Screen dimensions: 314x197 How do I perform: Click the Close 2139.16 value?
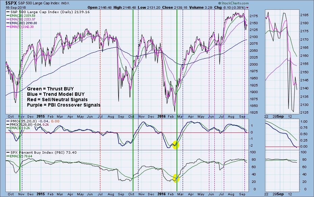click(x=175, y=8)
